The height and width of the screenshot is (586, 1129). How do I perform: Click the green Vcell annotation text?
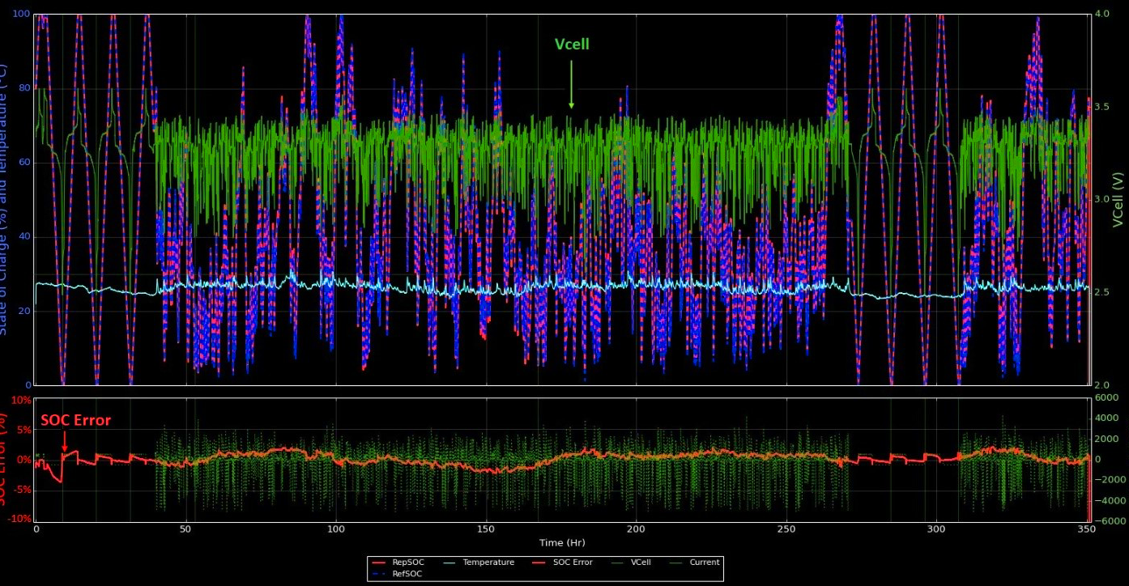pyautogui.click(x=571, y=45)
